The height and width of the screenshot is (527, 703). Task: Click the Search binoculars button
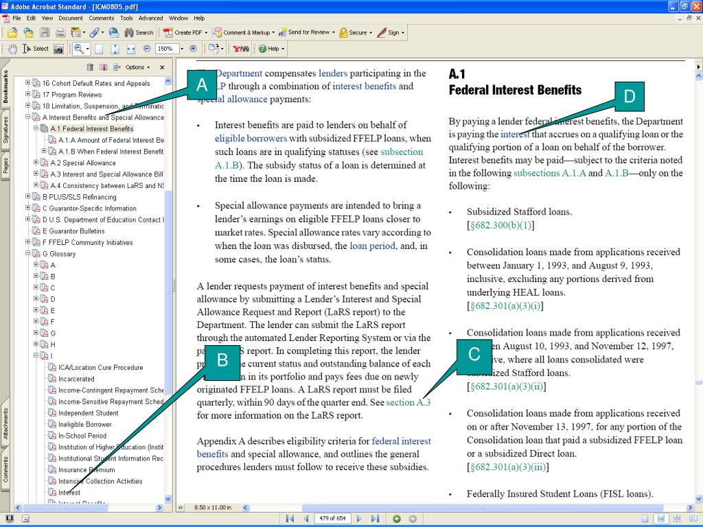(x=139, y=32)
